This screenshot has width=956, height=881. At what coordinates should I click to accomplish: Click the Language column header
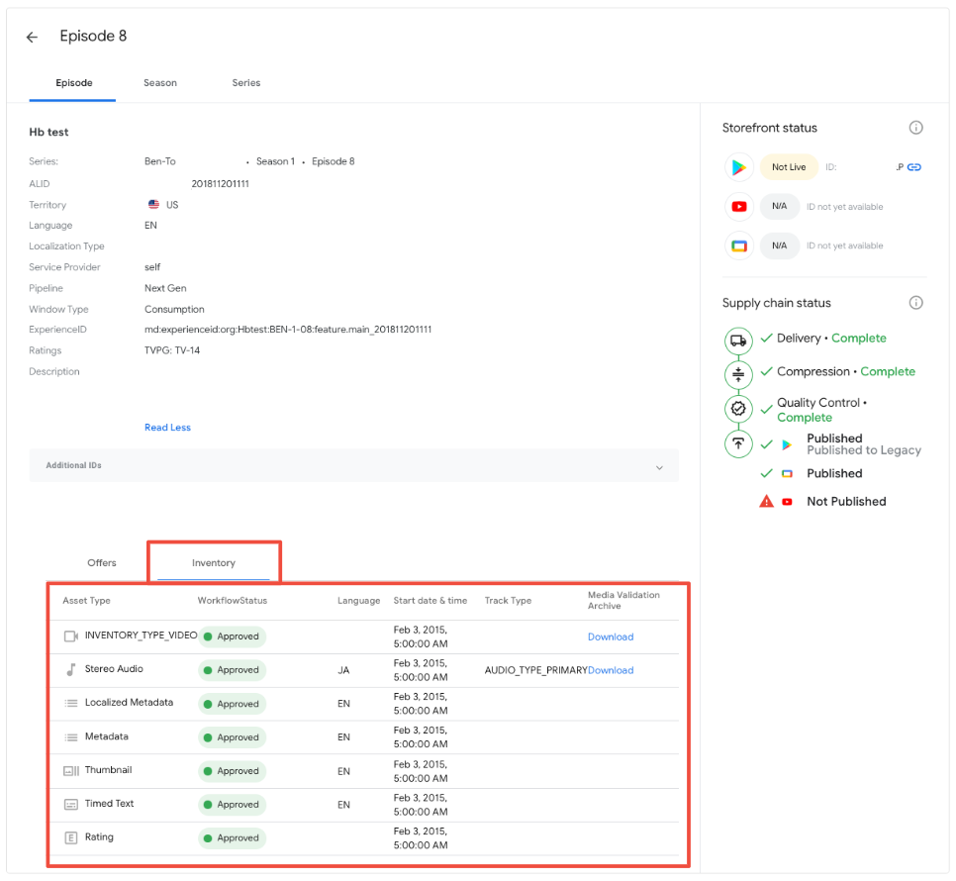(x=358, y=601)
